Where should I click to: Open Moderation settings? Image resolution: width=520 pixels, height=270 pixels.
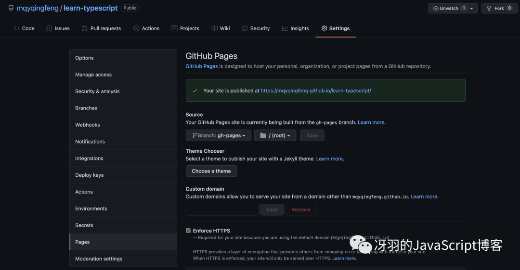tap(123, 259)
